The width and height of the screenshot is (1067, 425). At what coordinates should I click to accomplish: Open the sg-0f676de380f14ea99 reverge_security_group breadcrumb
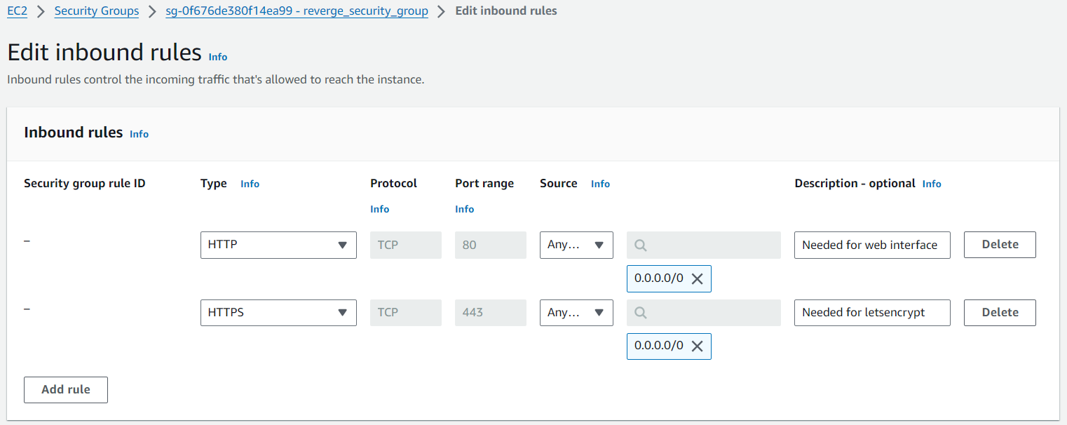click(x=297, y=11)
